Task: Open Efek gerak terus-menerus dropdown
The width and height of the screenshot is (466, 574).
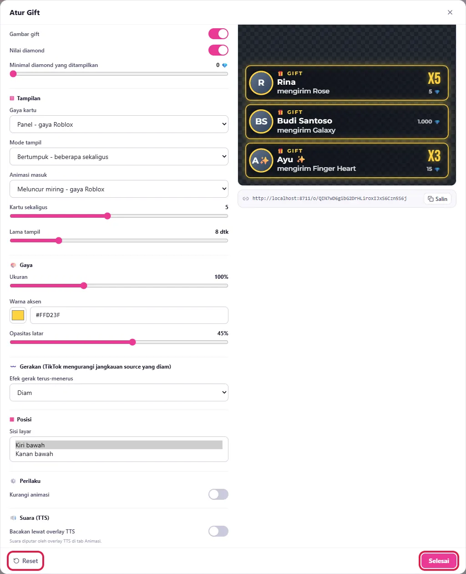Action: pyautogui.click(x=119, y=393)
